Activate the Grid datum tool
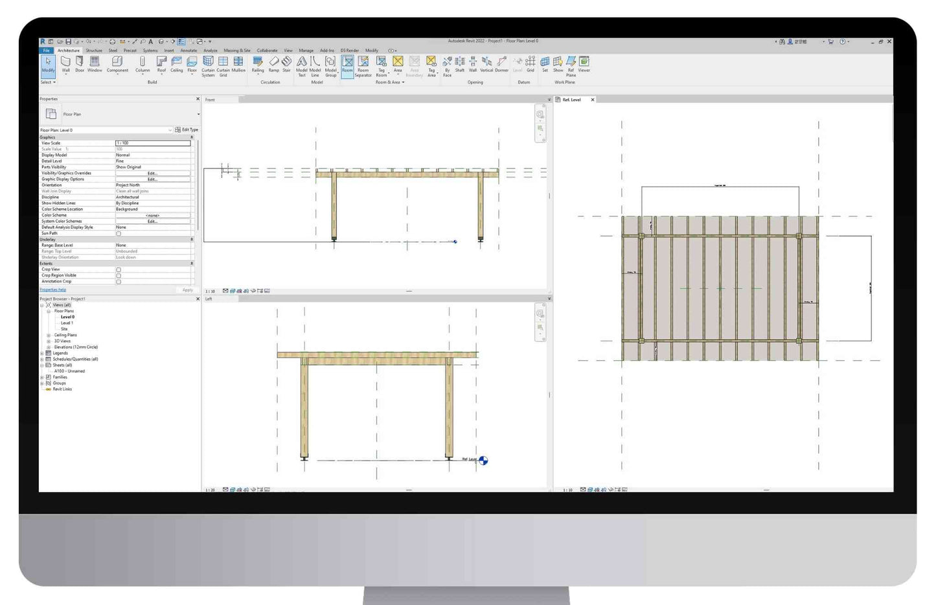The height and width of the screenshot is (605, 936). 531,63
